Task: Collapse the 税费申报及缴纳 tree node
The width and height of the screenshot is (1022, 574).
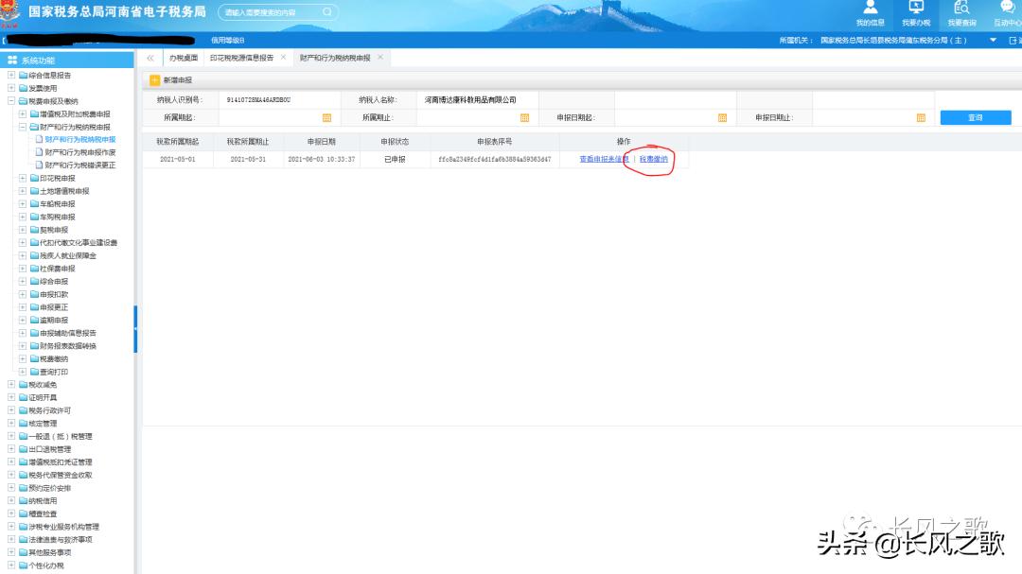Action: [10, 101]
